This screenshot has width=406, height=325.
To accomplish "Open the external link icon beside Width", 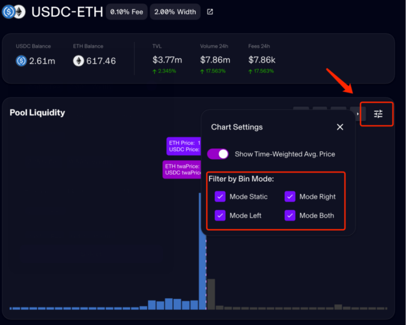I will 210,12.
